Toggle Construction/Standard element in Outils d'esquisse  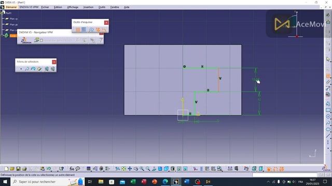(91, 29)
